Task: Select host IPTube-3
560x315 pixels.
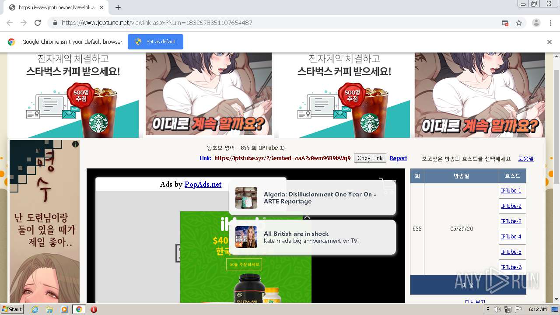Action: pyautogui.click(x=511, y=221)
